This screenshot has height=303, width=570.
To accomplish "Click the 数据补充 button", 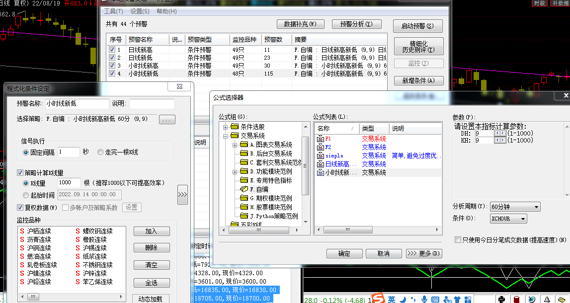I will pyautogui.click(x=300, y=24).
